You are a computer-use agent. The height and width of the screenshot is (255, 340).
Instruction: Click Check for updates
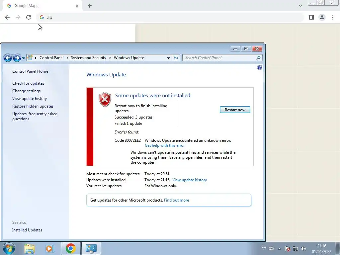coord(28,83)
